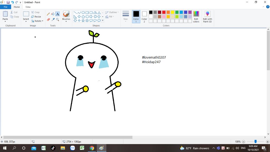
Task: Click the zoom slider handle
Action: pos(255,141)
